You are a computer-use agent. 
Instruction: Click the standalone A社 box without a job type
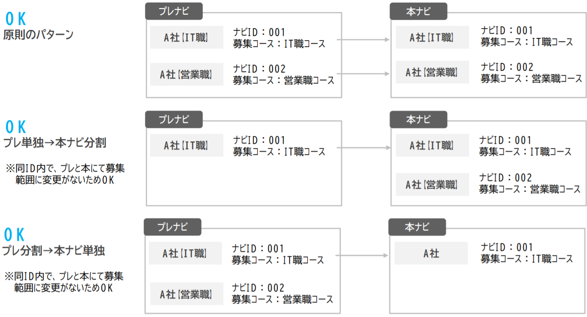tap(431, 253)
